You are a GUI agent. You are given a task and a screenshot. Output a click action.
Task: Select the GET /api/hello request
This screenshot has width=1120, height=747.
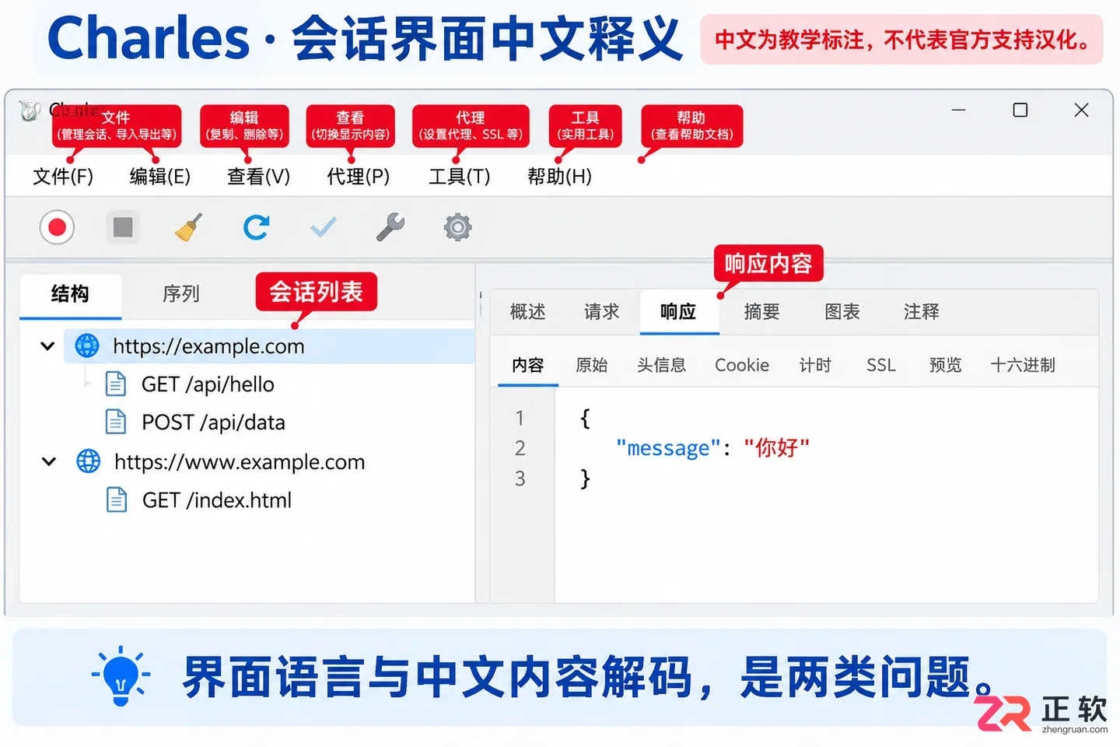click(208, 384)
